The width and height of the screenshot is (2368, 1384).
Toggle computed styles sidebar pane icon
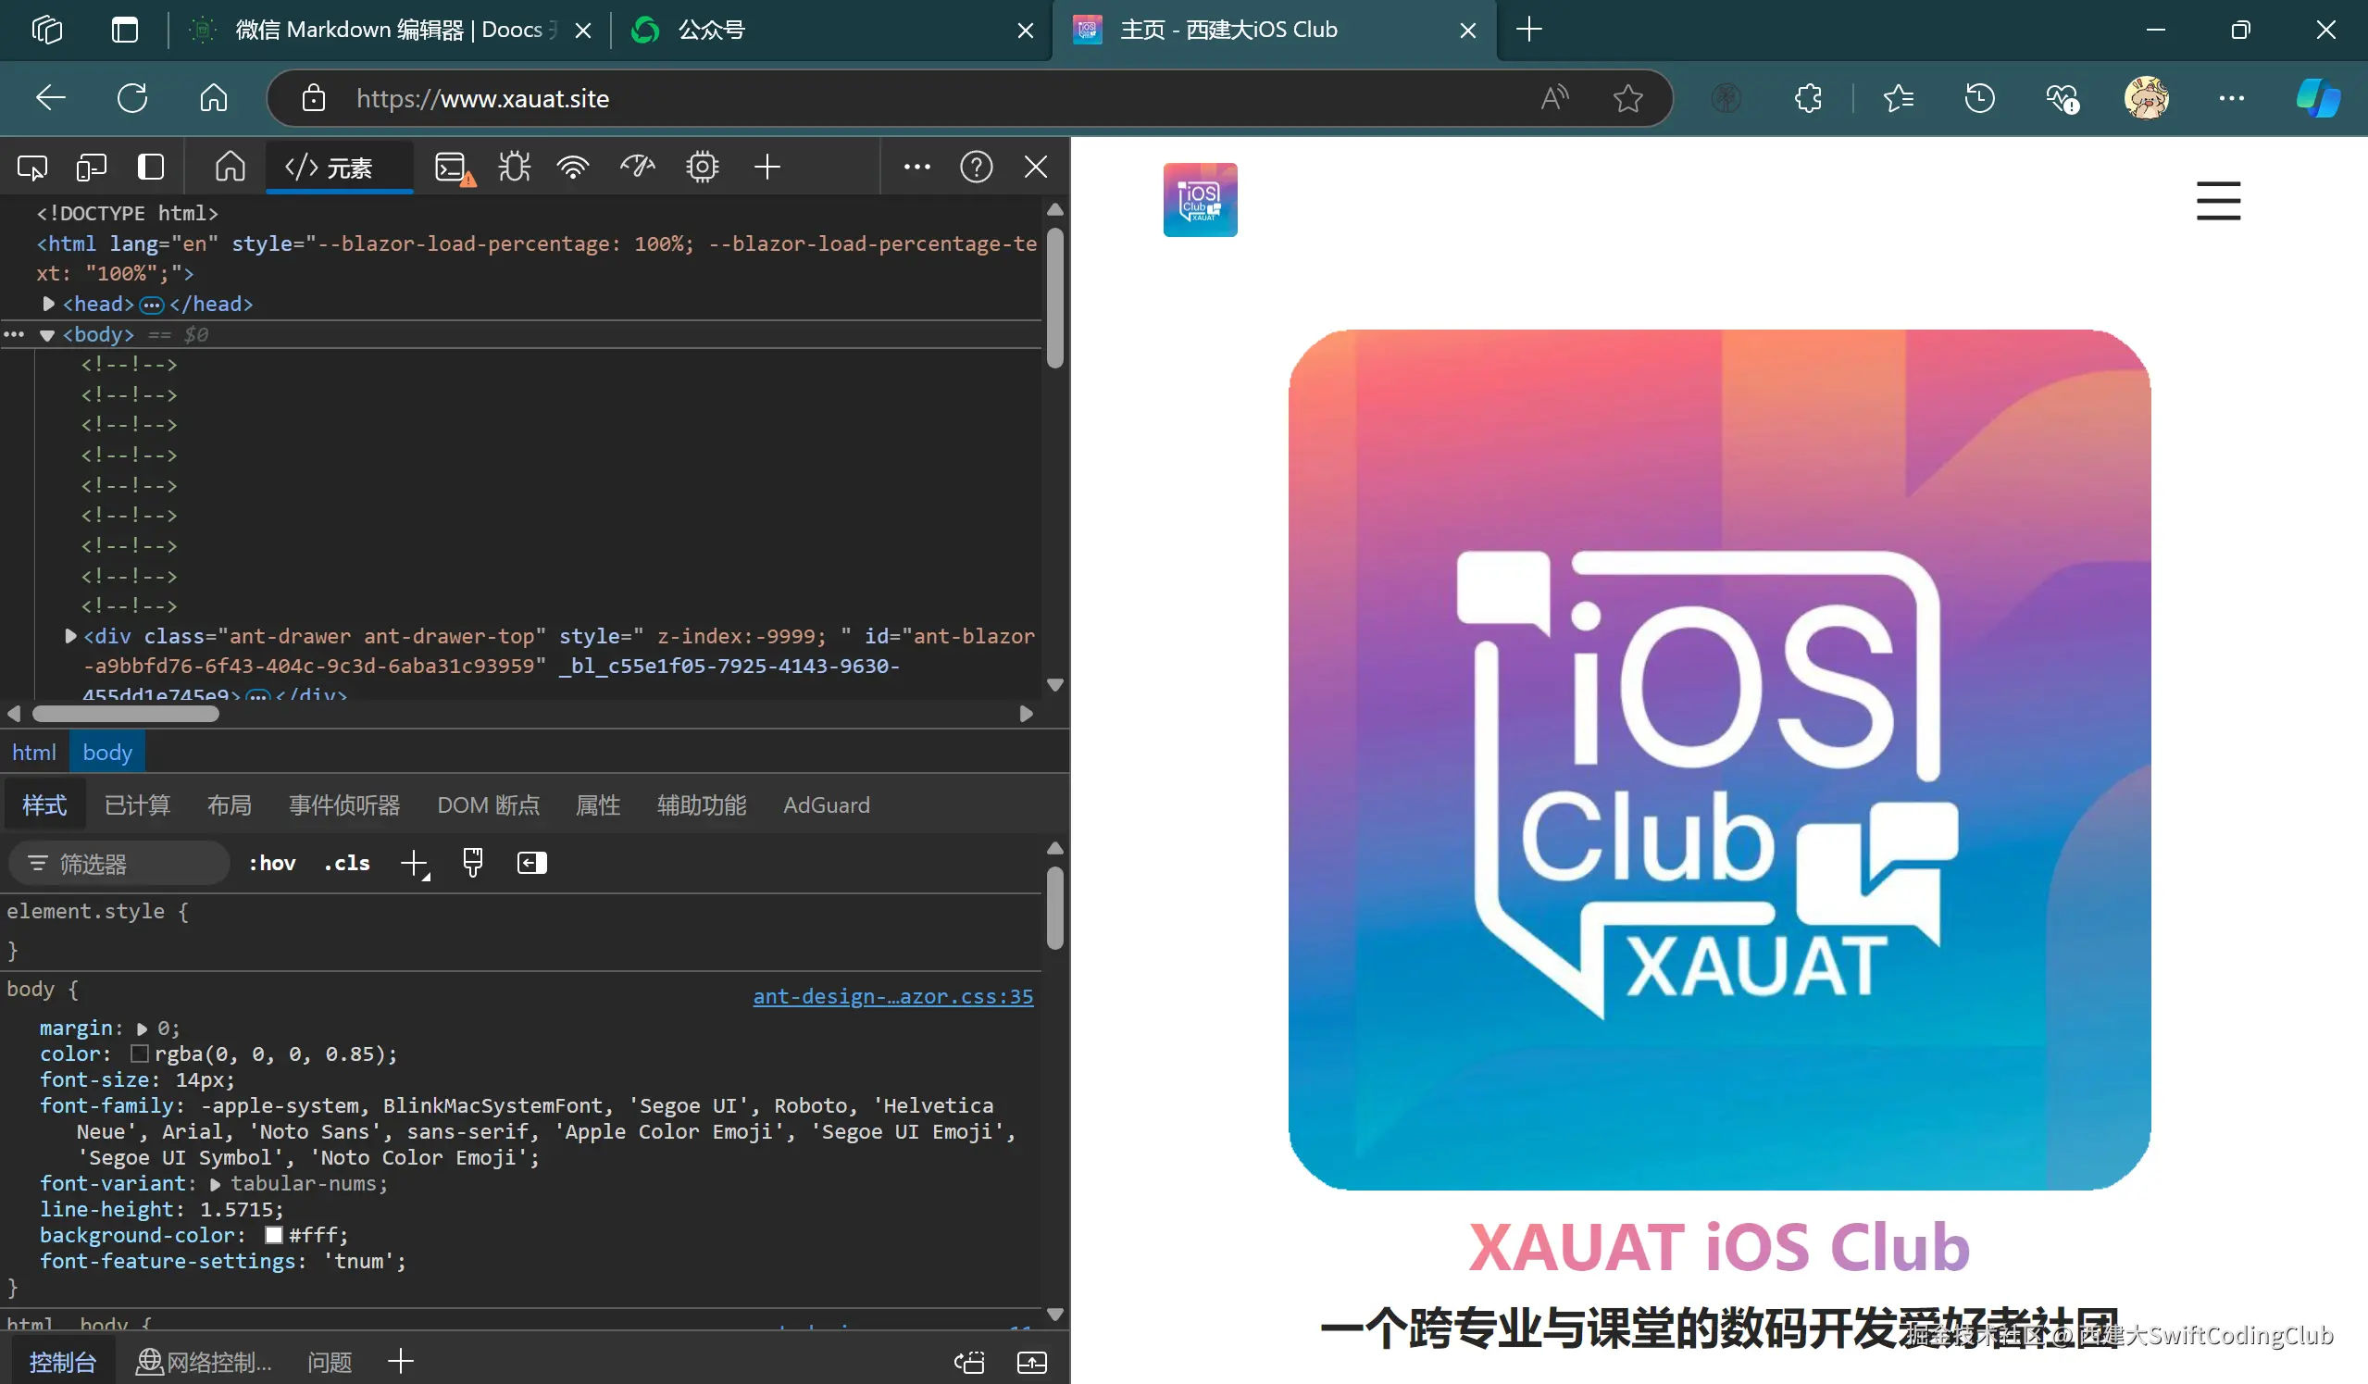[x=532, y=863]
